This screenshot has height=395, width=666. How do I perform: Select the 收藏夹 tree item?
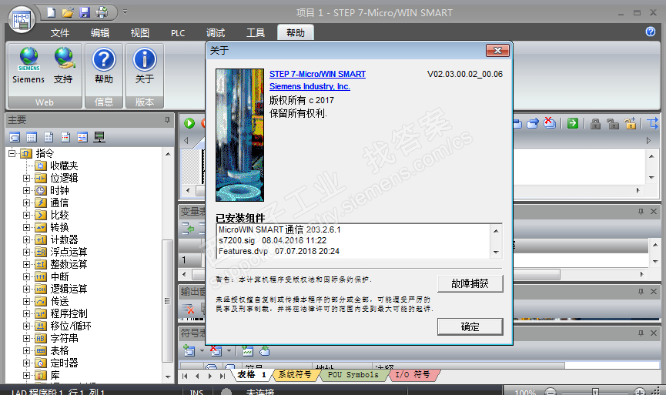(64, 166)
